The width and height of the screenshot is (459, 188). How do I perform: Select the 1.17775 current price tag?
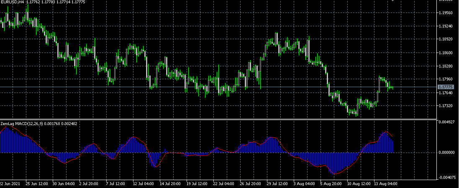446,87
